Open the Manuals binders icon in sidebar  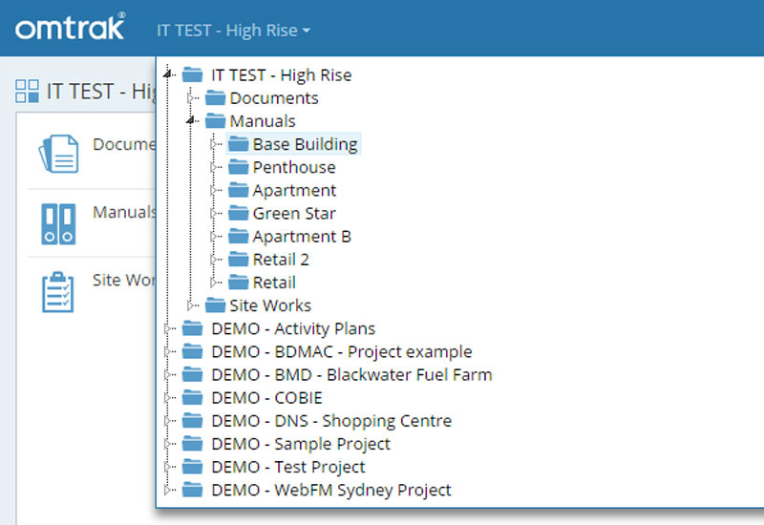point(58,223)
